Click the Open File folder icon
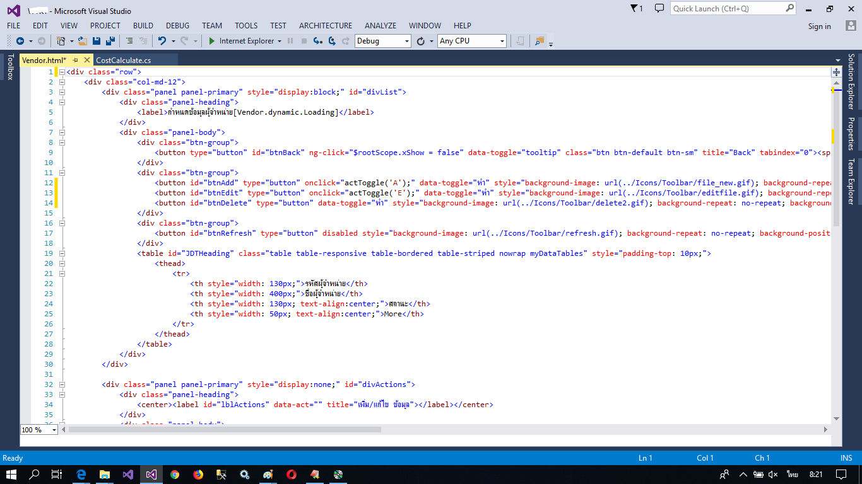The image size is (862, 484). (82, 41)
